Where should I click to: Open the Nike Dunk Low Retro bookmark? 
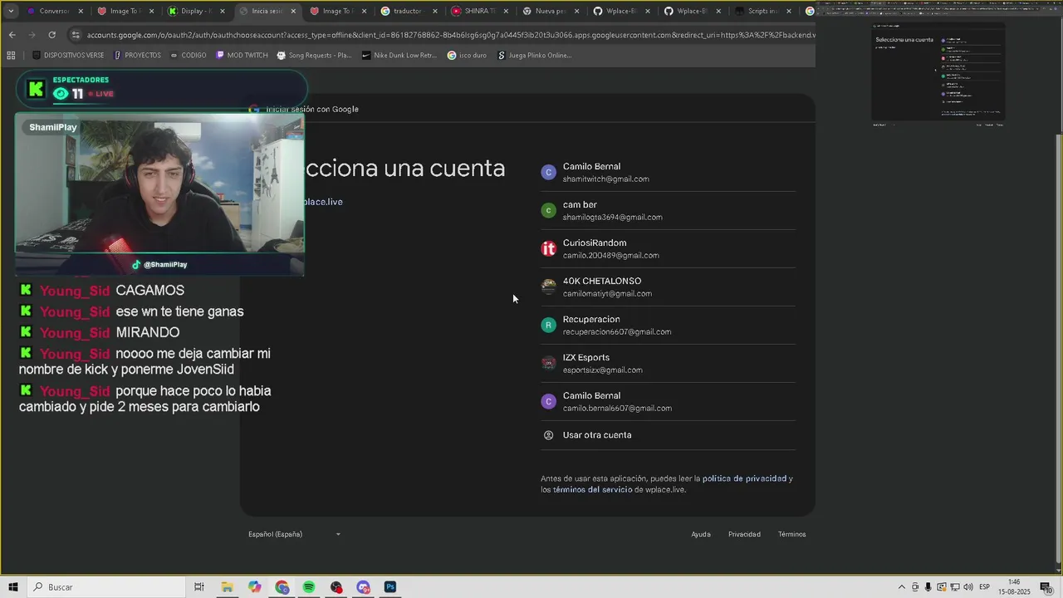pyautogui.click(x=399, y=56)
